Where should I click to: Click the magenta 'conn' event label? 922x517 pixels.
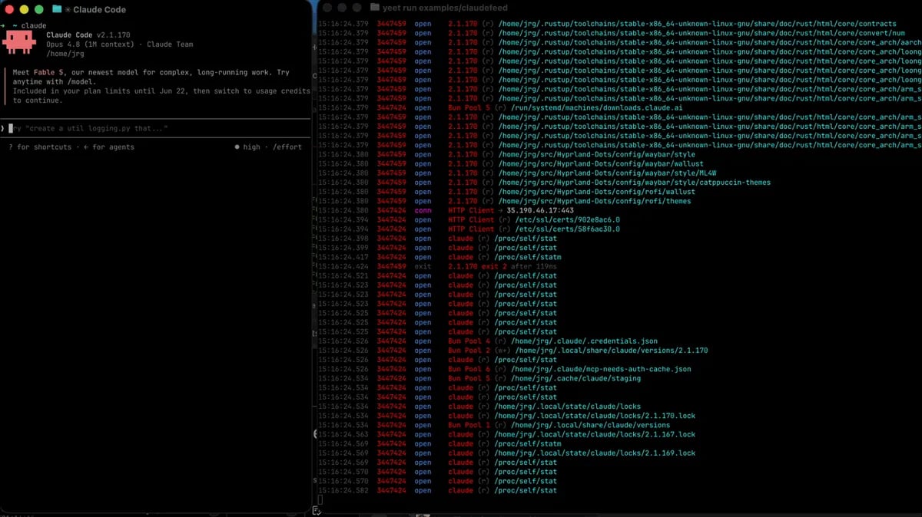click(x=423, y=210)
